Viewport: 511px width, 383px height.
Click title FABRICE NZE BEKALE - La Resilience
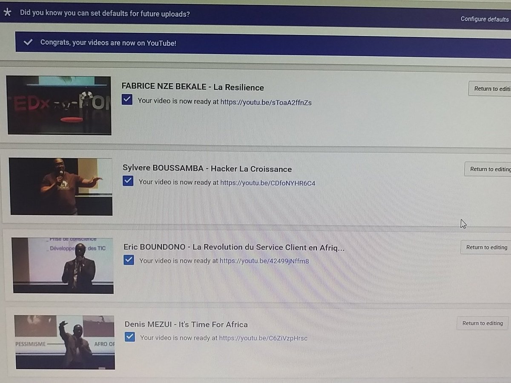point(193,87)
